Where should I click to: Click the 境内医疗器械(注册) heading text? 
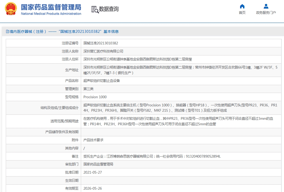click(28, 32)
